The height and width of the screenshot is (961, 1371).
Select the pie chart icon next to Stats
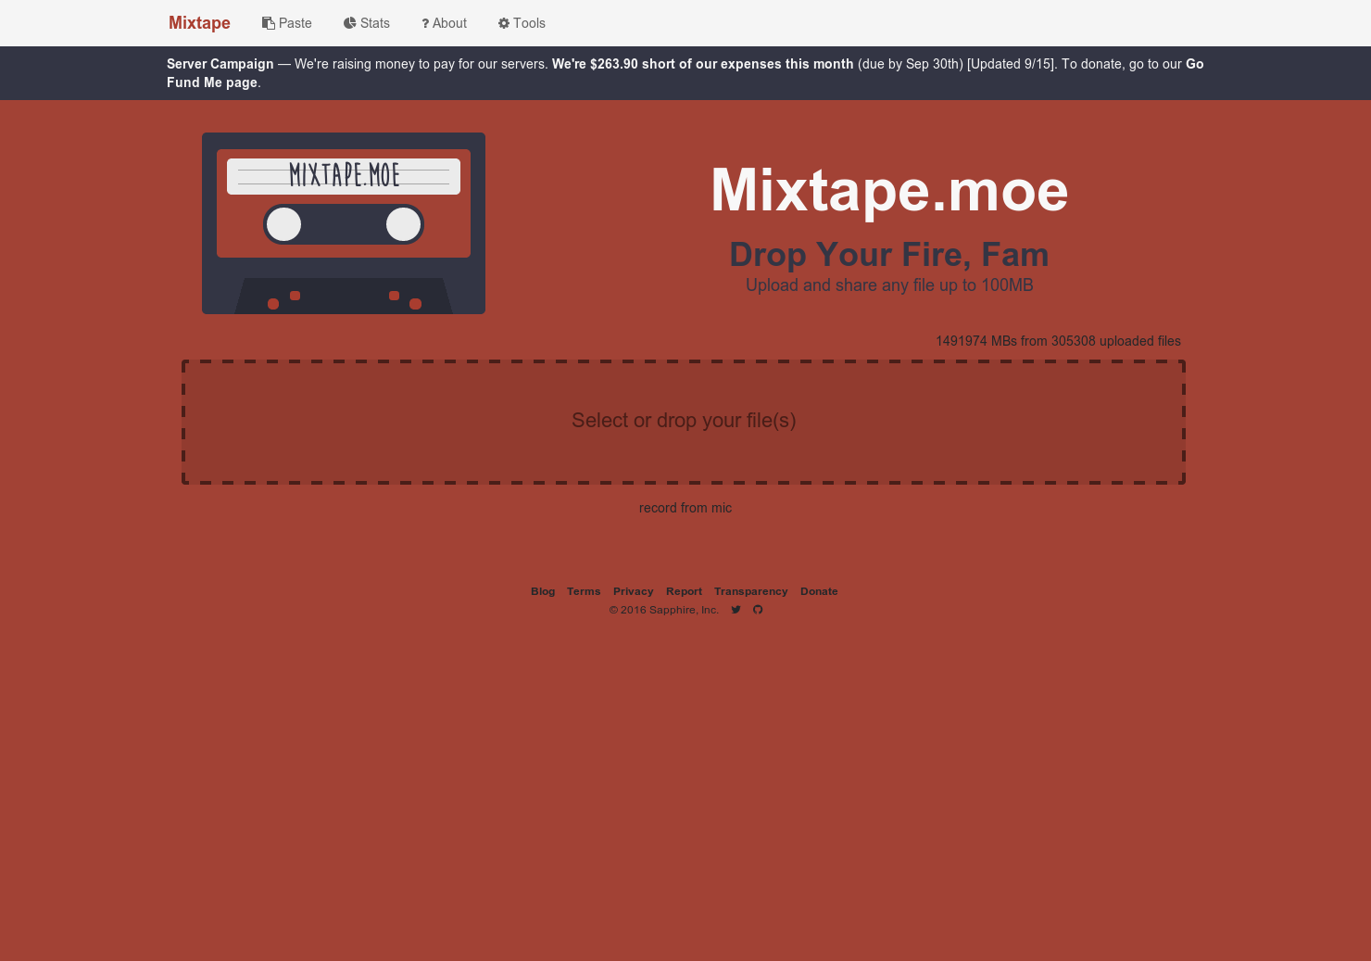pyautogui.click(x=349, y=22)
